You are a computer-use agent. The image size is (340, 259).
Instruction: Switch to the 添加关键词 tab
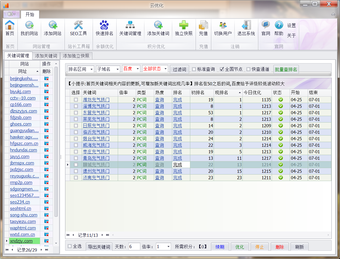[x=46, y=56]
